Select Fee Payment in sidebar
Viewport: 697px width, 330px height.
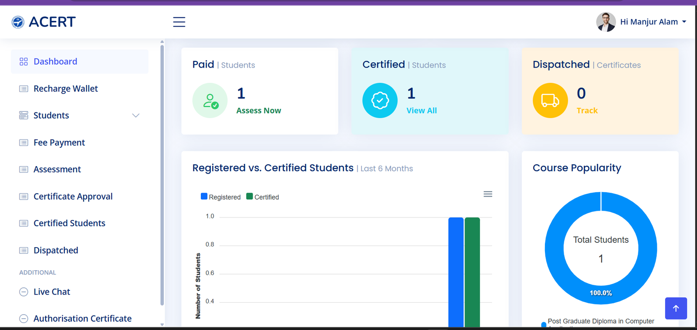coord(59,143)
